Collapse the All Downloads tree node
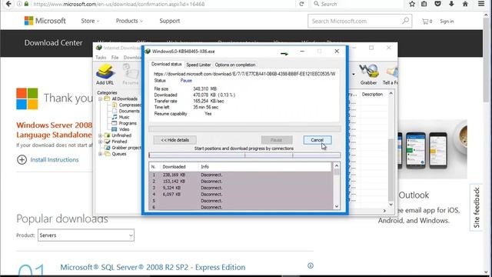 (101, 98)
